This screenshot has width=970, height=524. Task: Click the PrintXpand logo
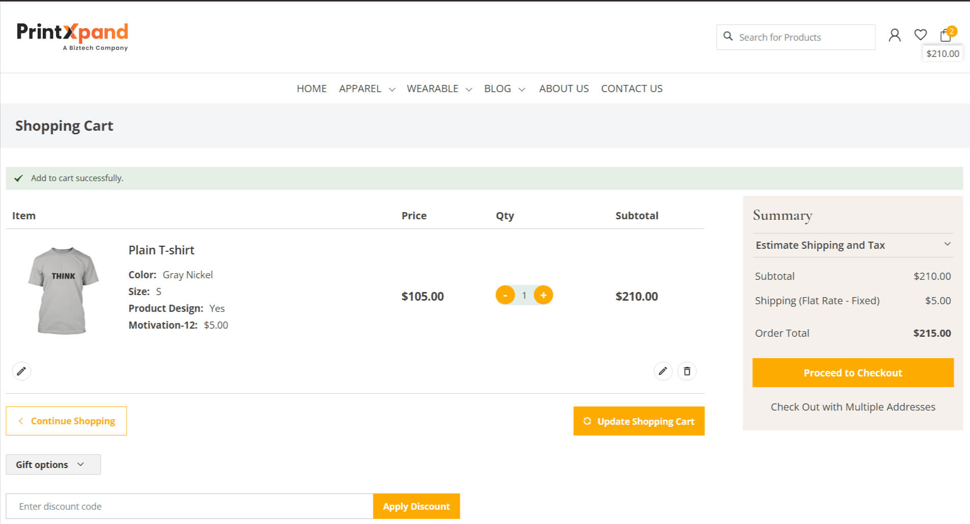[x=72, y=36]
